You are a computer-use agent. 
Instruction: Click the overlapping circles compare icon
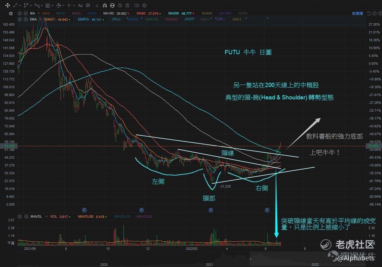(x=137, y=5)
